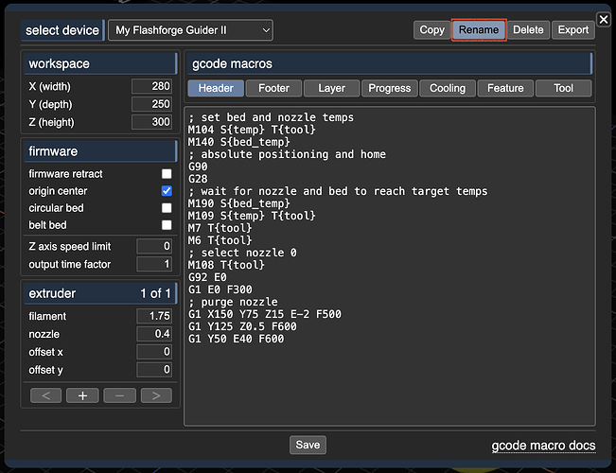Enable the belt bed checkbox

pyautogui.click(x=167, y=225)
